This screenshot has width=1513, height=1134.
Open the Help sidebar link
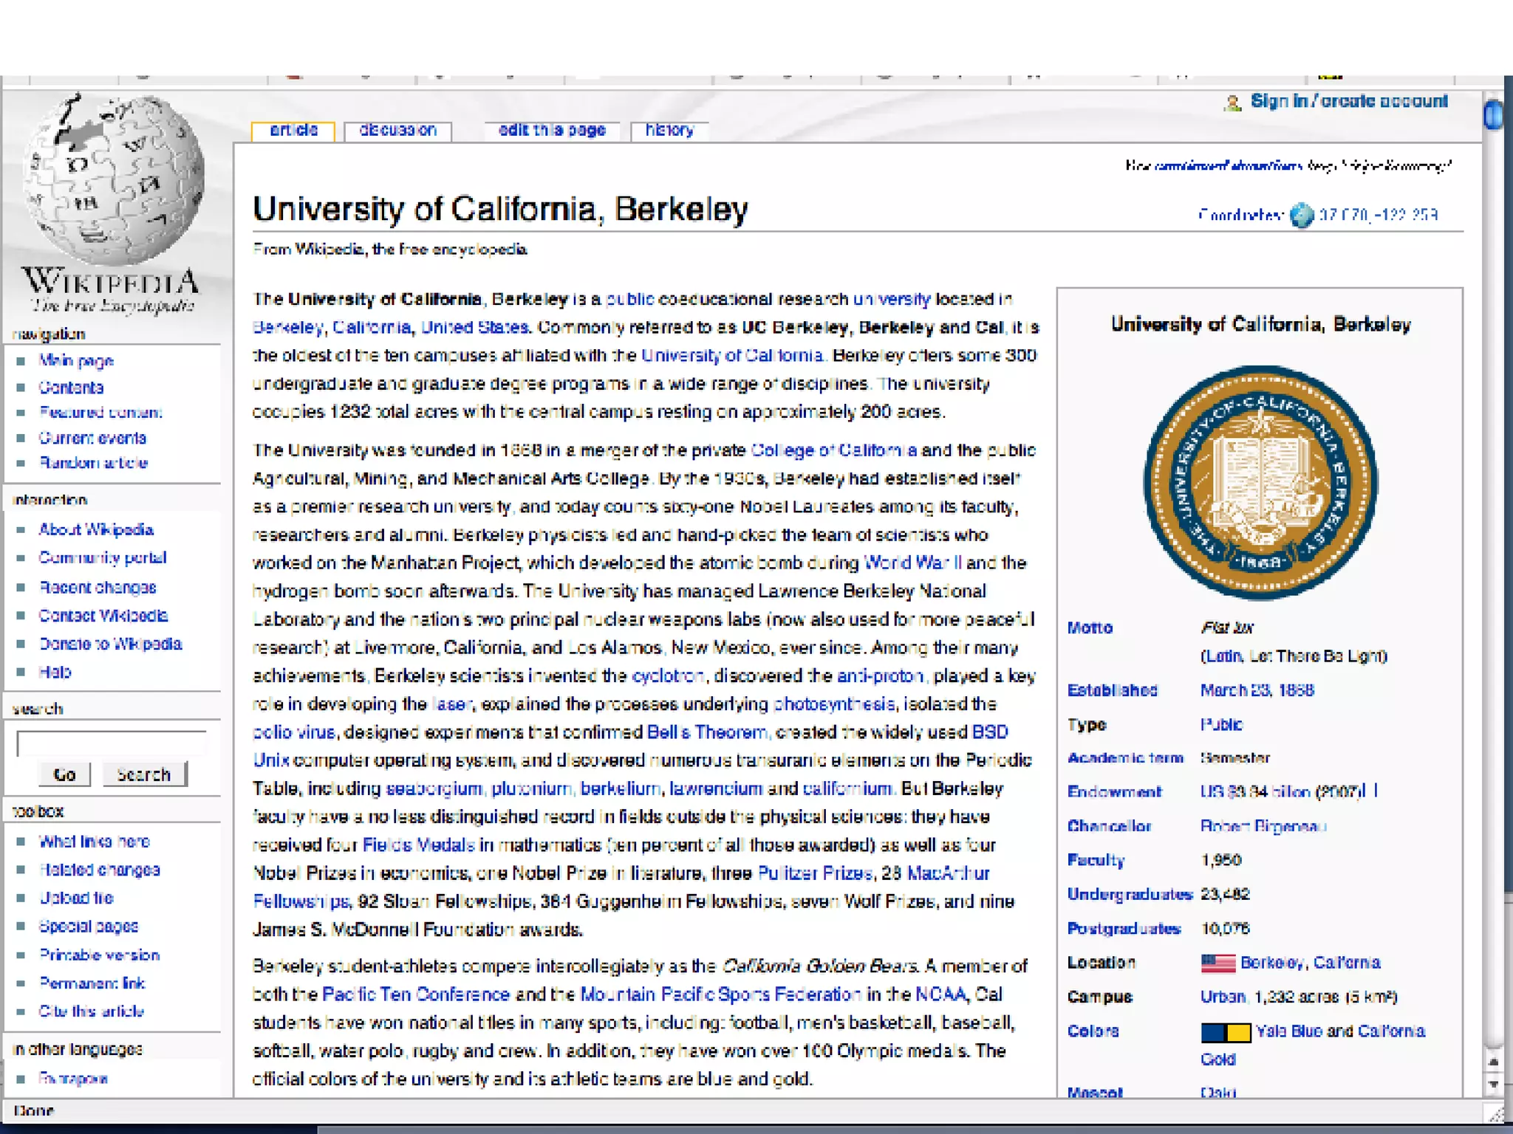click(x=55, y=673)
